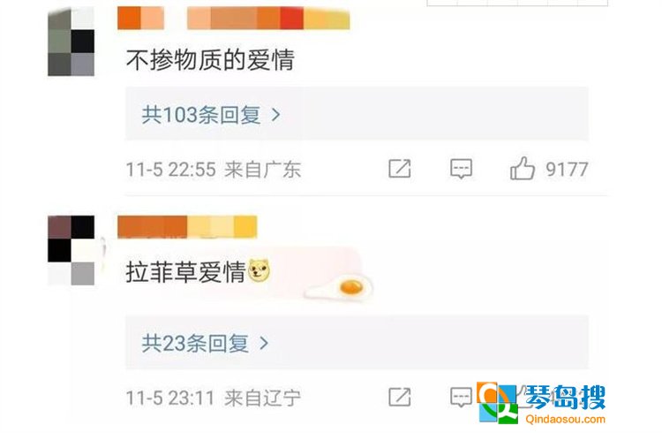662x433 pixels.
Task: Share the first comment via forward icon
Action: point(399,169)
